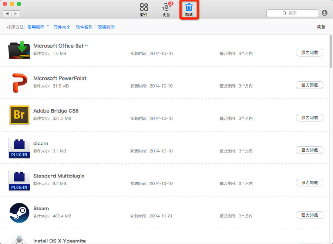This screenshot has height=244, width=333.
Task: Click the Adobe Bridge CS6 icon
Action: 19,115
